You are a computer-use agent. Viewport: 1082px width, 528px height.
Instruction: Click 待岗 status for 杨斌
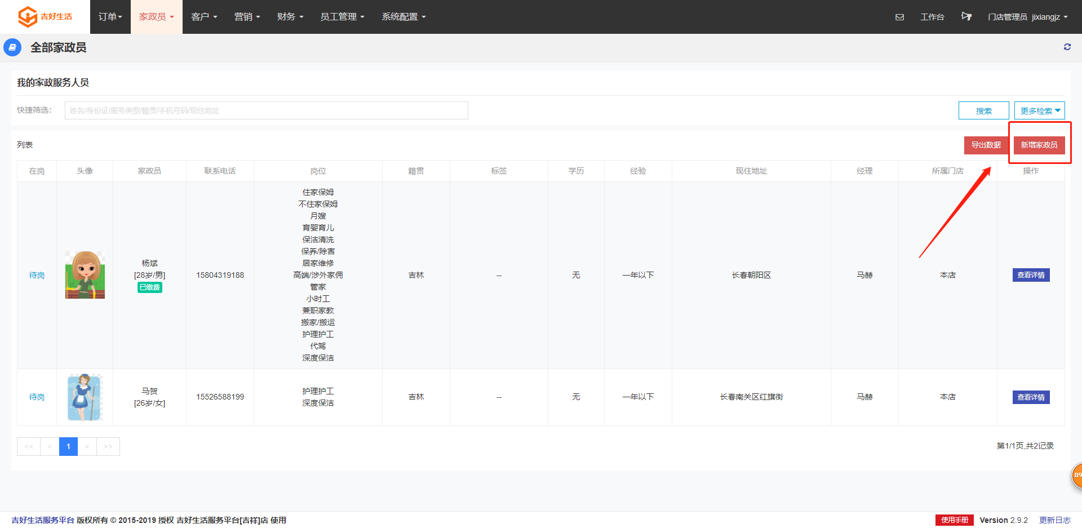[37, 275]
